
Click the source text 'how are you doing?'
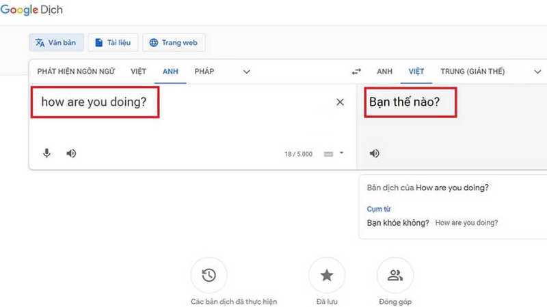(94, 102)
